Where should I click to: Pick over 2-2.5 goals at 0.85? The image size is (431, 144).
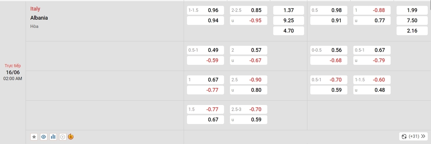click(249, 10)
